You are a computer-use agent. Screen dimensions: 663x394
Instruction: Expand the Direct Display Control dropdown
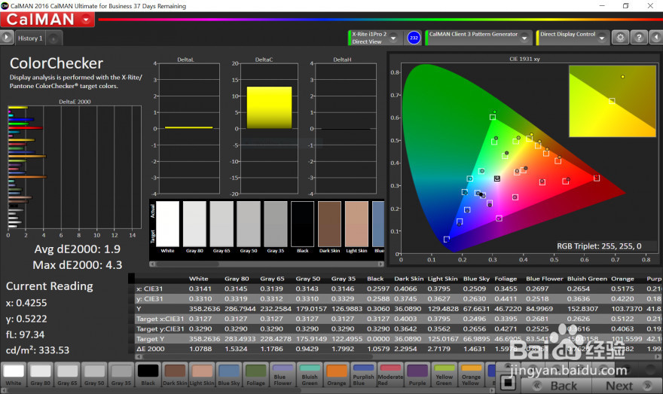(x=602, y=38)
